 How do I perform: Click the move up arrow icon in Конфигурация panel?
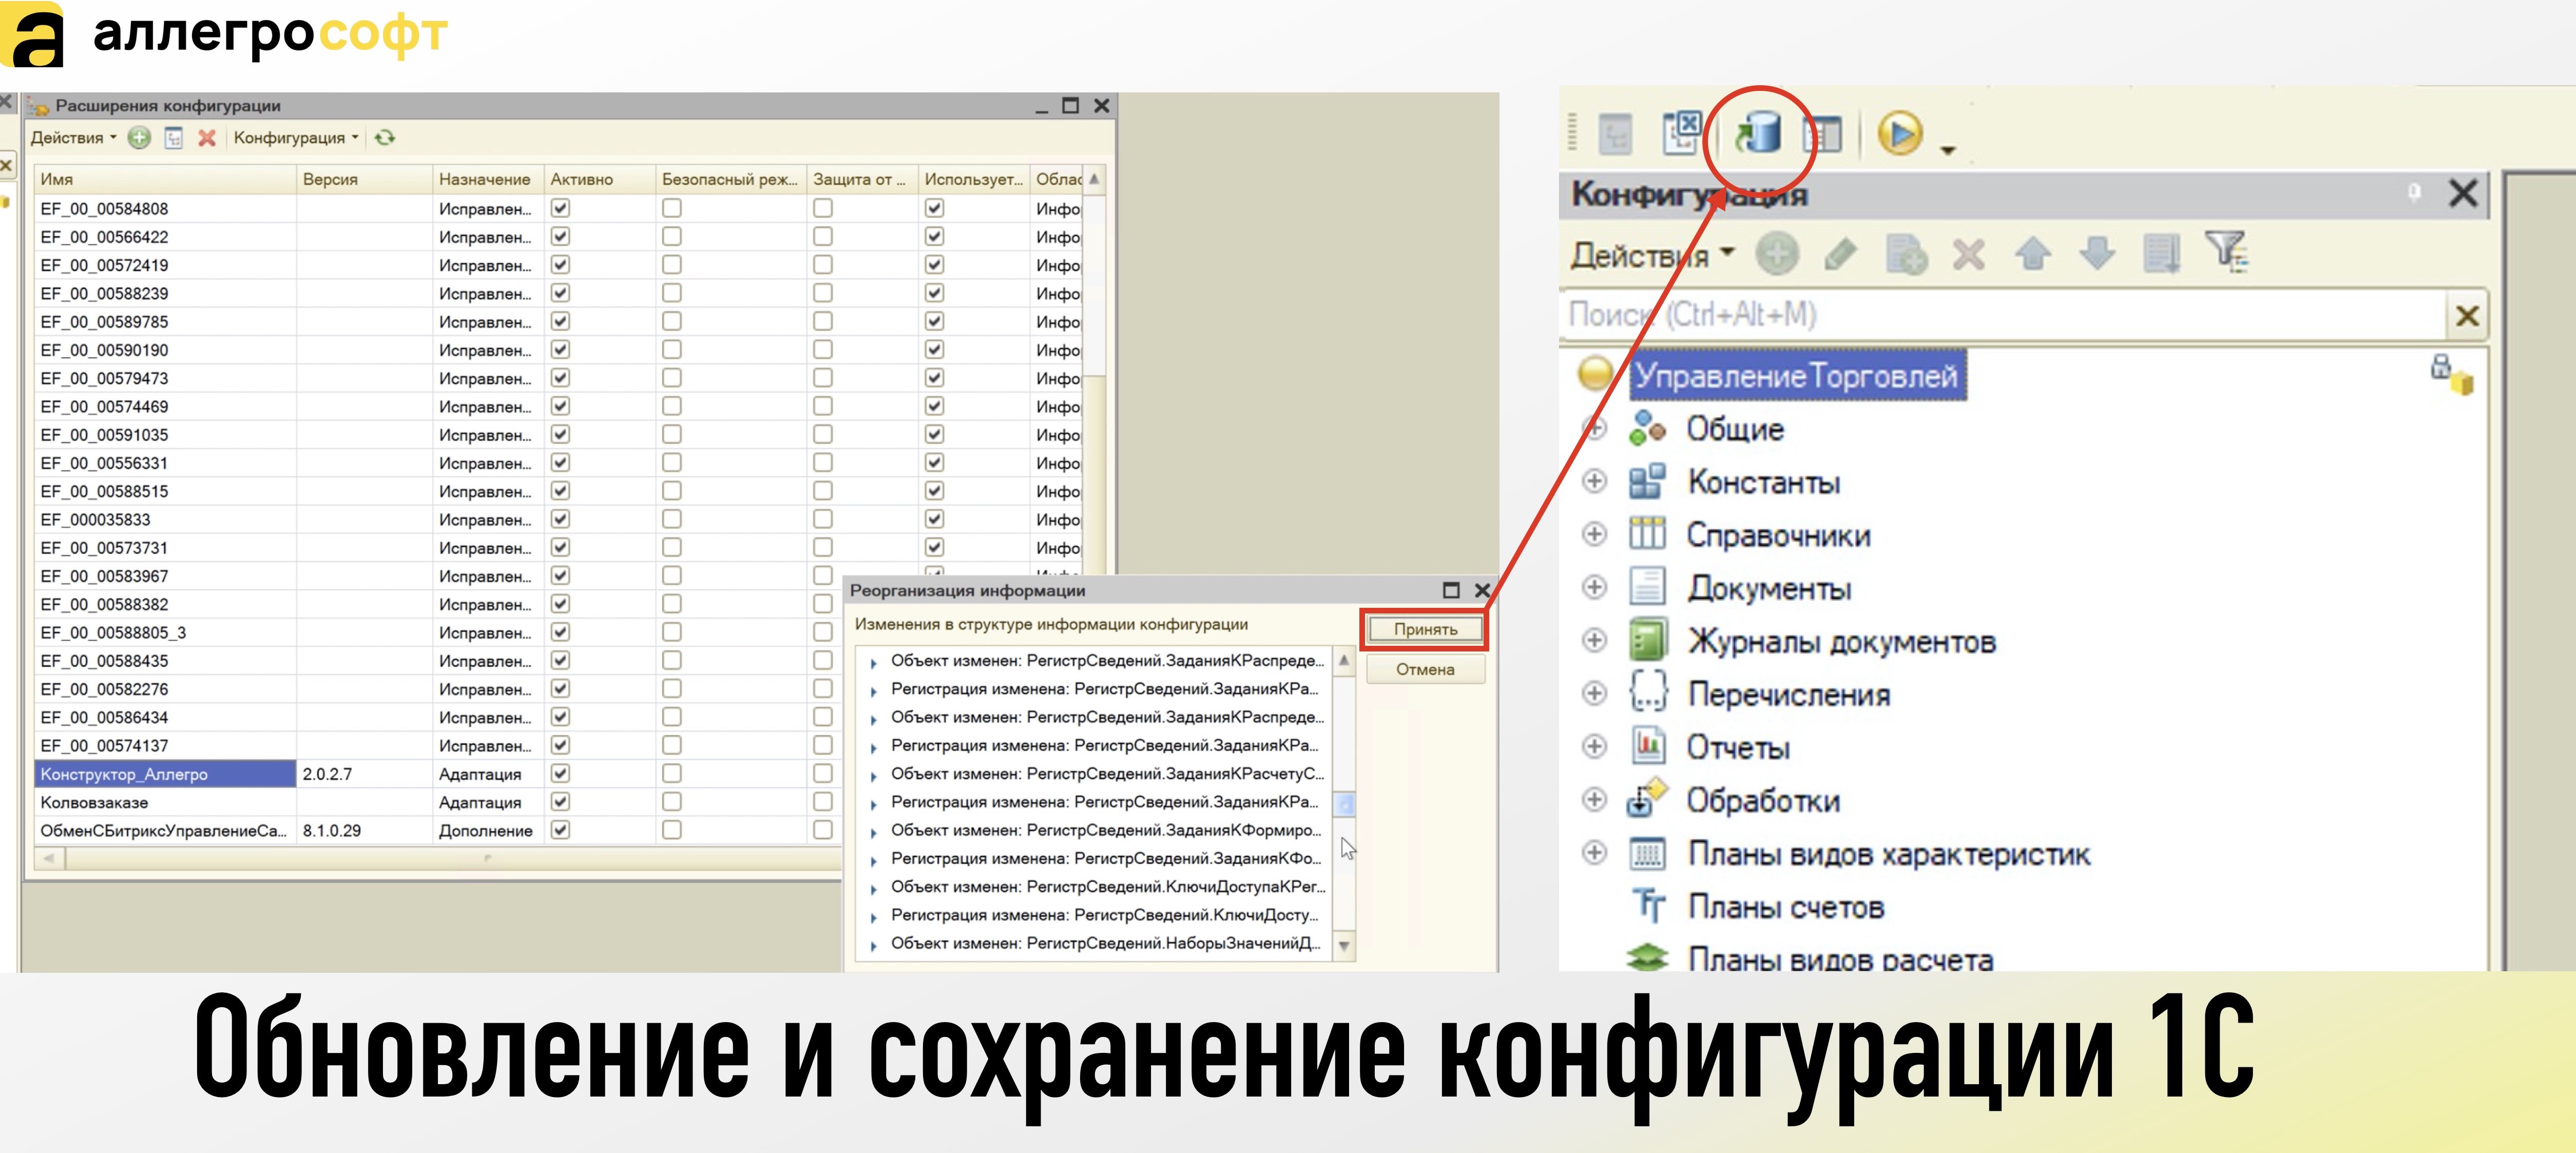point(2033,254)
